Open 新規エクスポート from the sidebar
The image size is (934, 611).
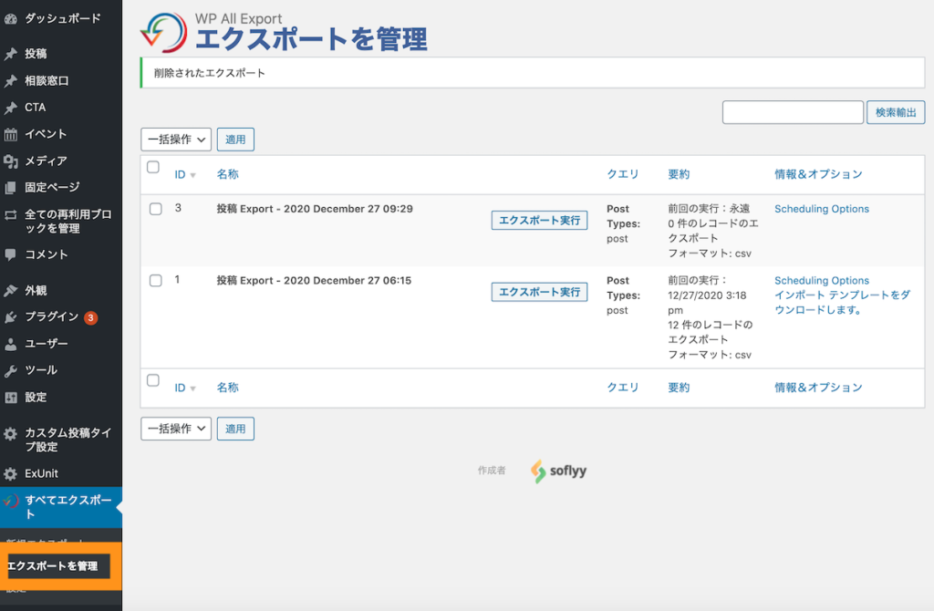(x=50, y=538)
